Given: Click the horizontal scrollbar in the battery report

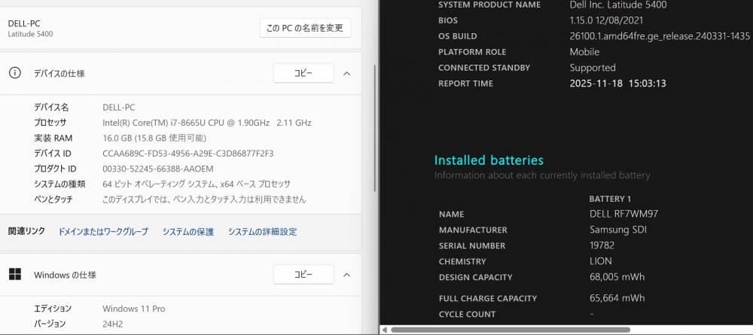Looking at the screenshot, I should 510,330.
